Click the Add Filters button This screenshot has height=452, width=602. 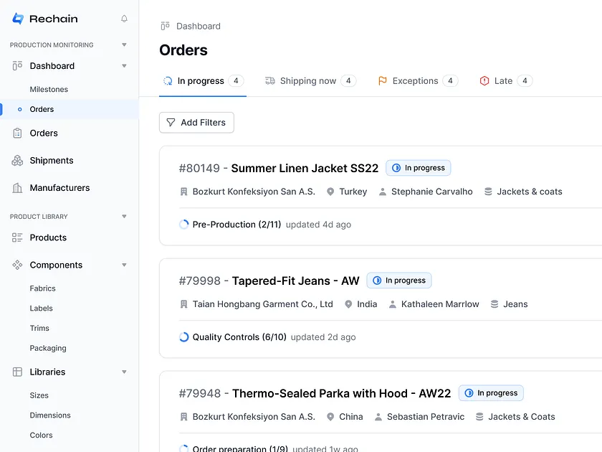click(196, 123)
